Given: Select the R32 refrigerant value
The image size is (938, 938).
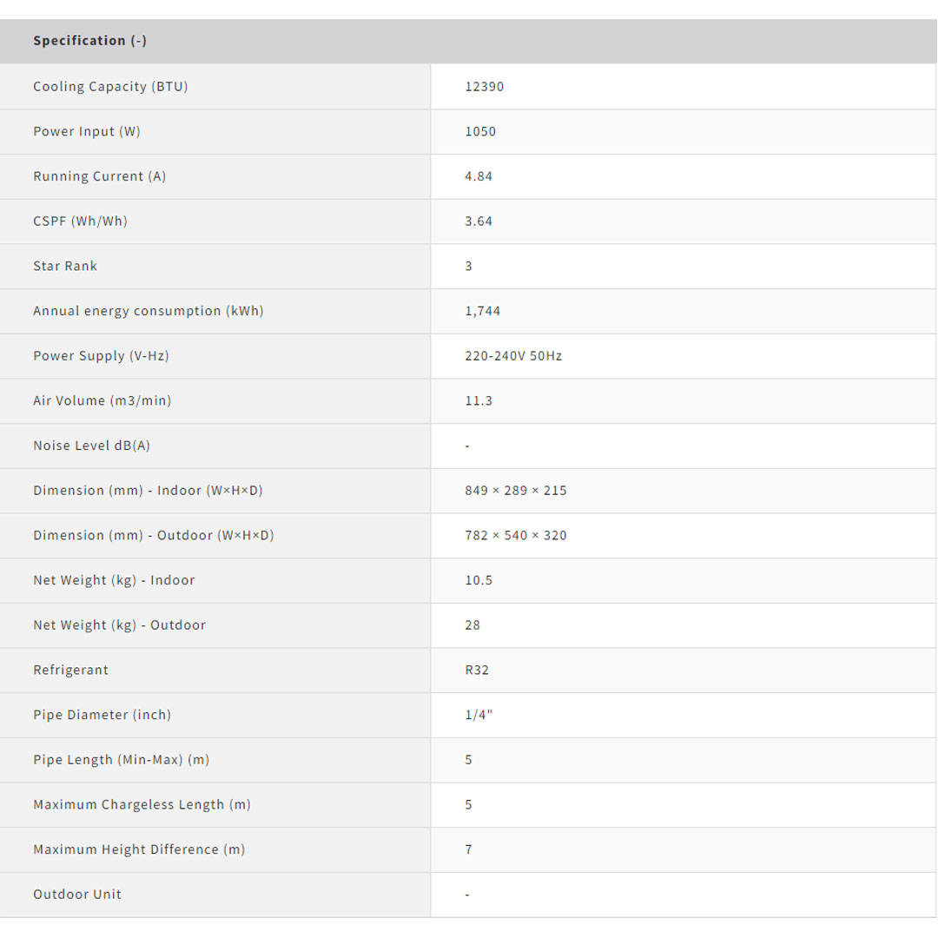Looking at the screenshot, I should 477,670.
